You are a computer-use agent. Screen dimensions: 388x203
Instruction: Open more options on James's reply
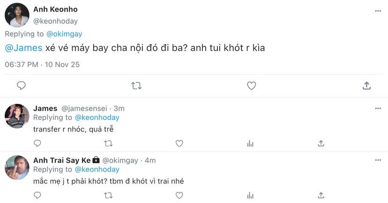pos(378,109)
